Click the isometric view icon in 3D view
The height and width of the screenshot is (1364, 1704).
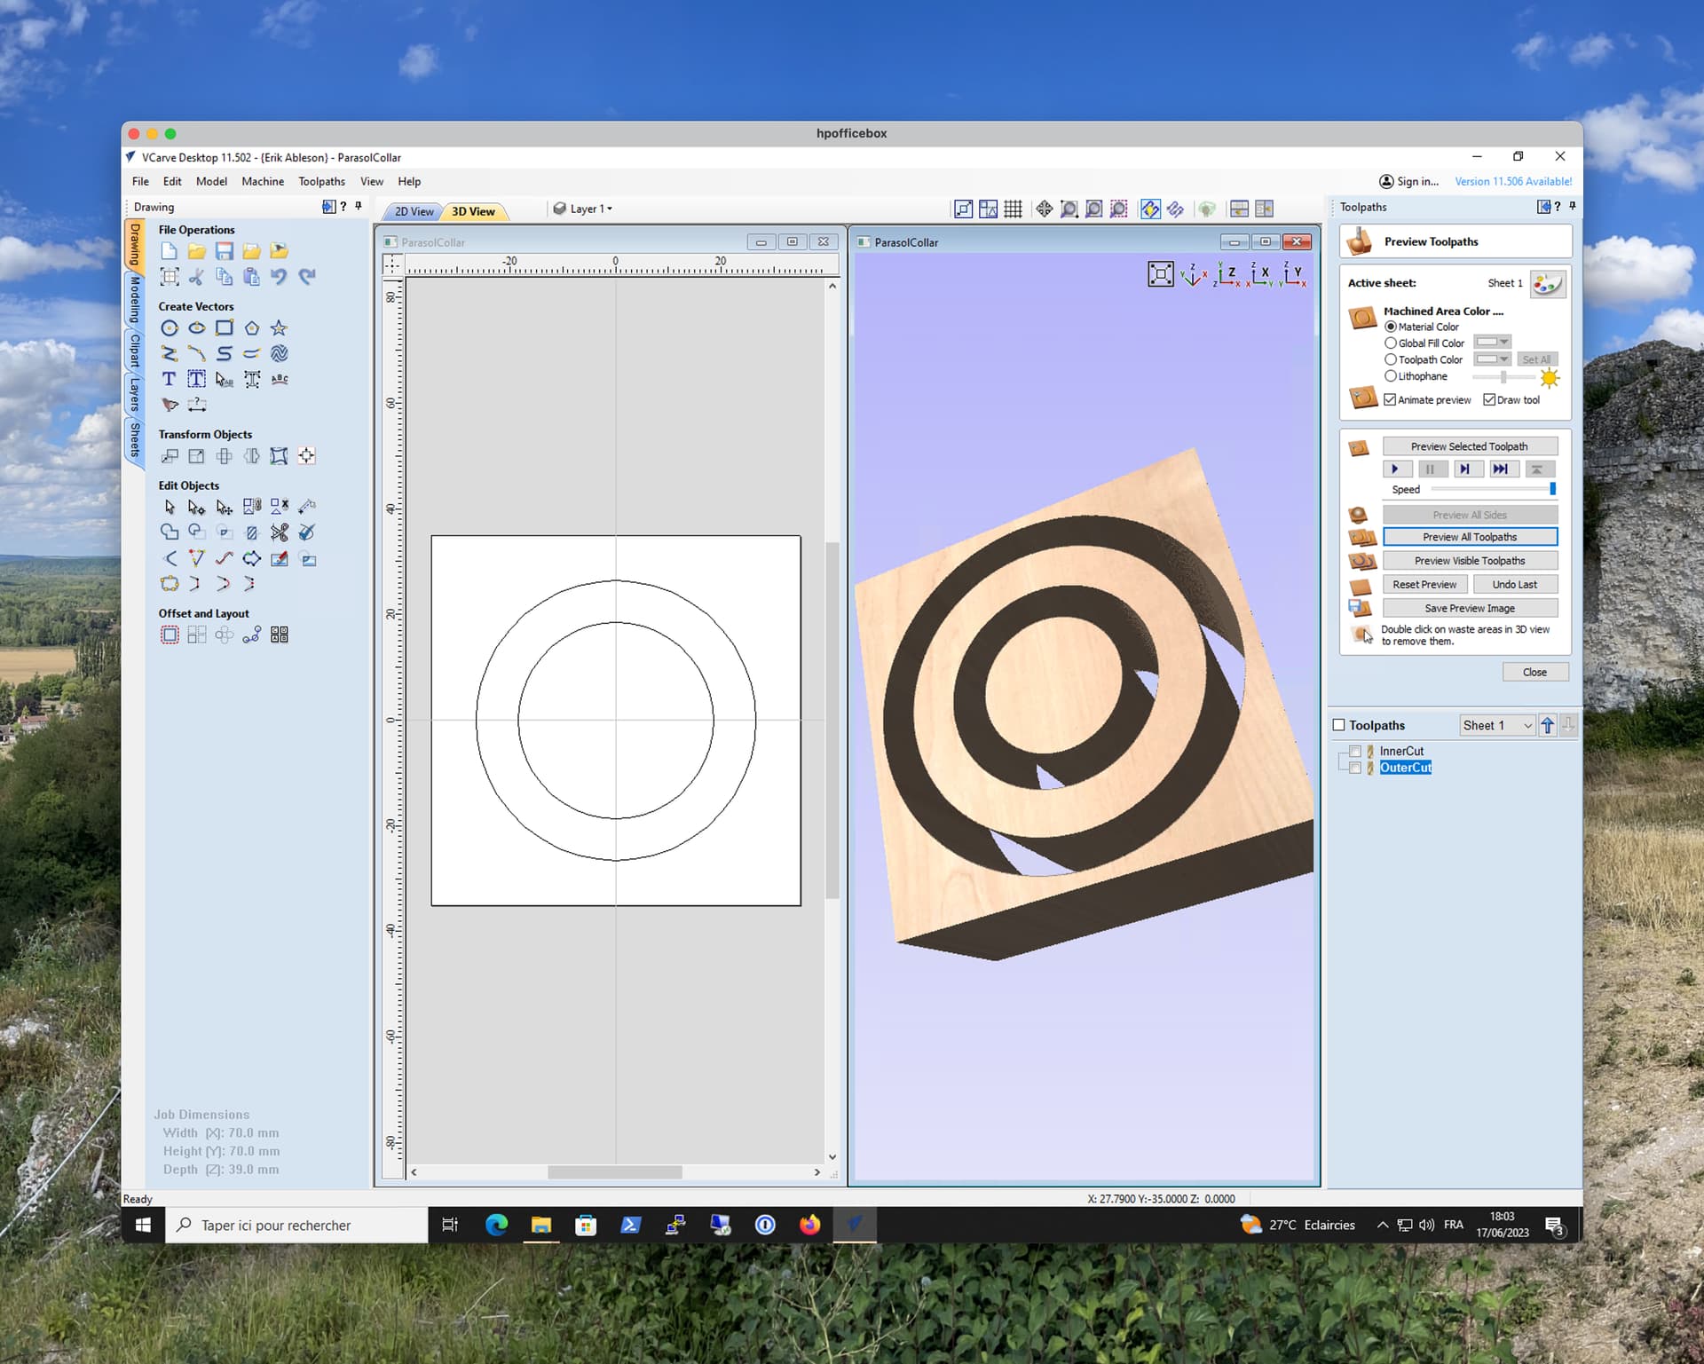pyautogui.click(x=1192, y=274)
